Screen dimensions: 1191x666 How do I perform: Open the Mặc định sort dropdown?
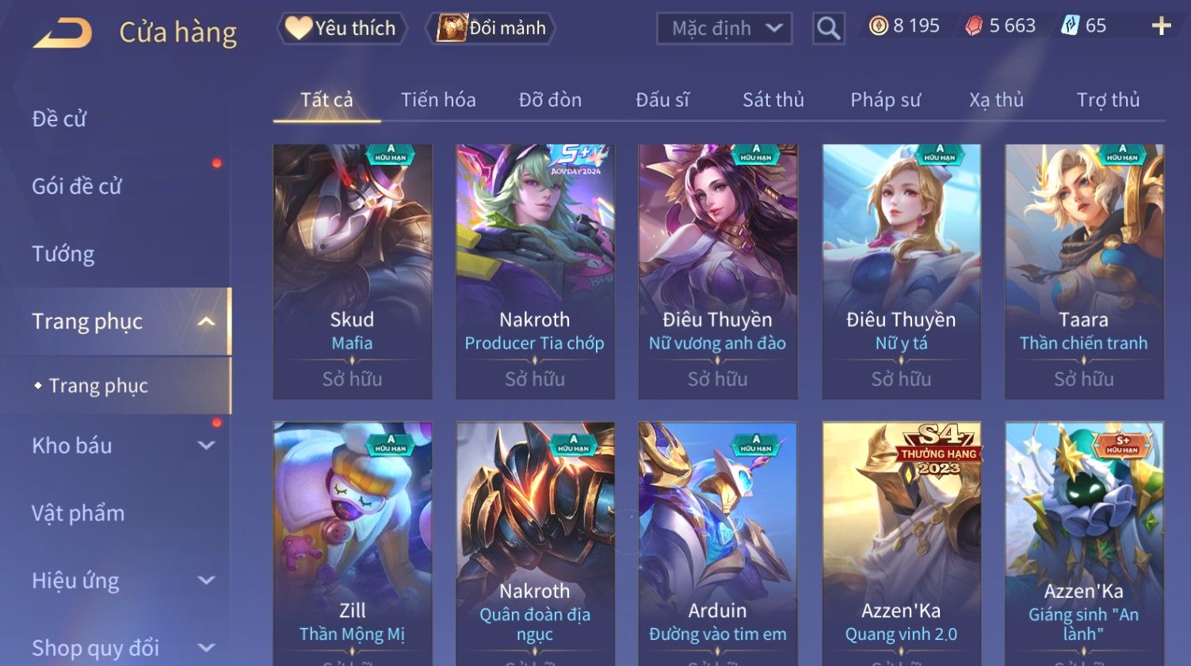[724, 29]
